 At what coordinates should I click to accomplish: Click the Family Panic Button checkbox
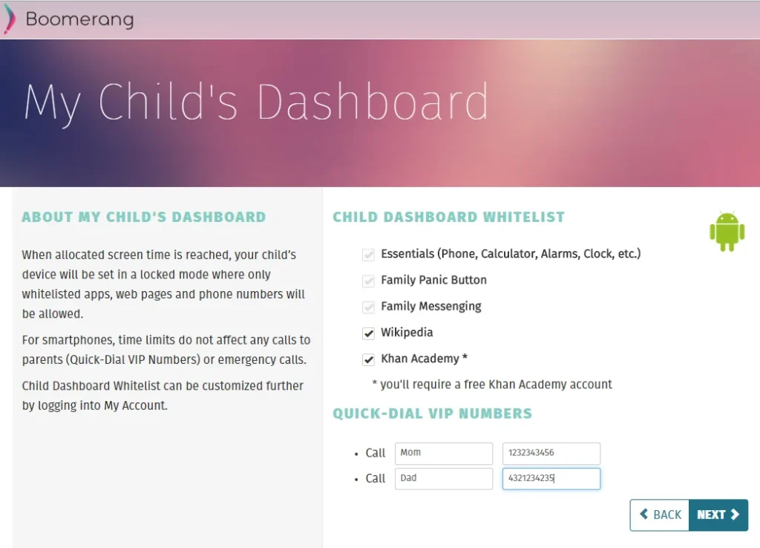click(369, 280)
